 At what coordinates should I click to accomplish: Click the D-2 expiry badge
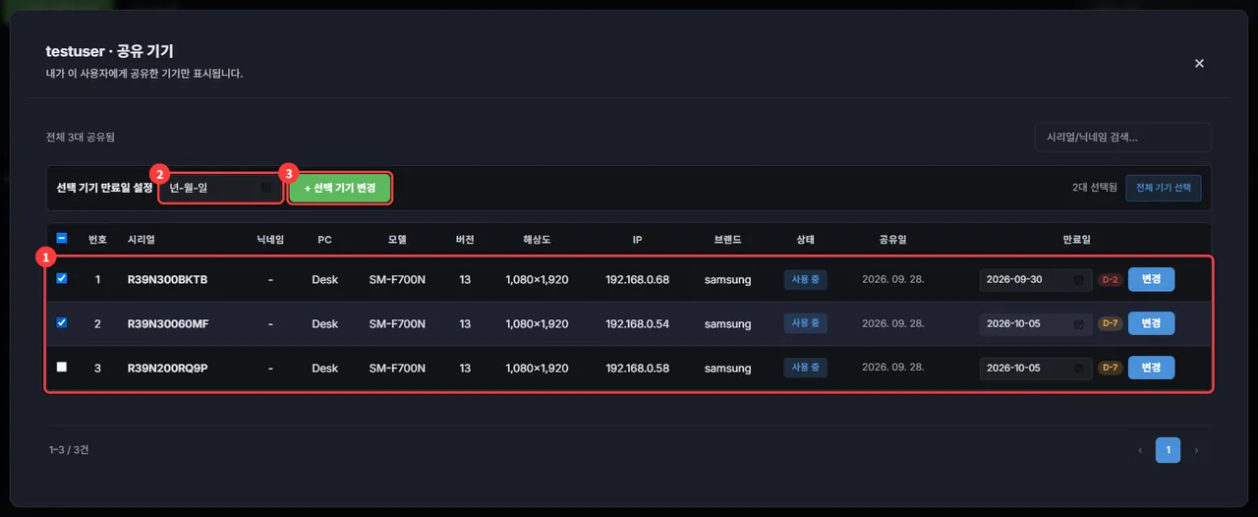click(1110, 280)
